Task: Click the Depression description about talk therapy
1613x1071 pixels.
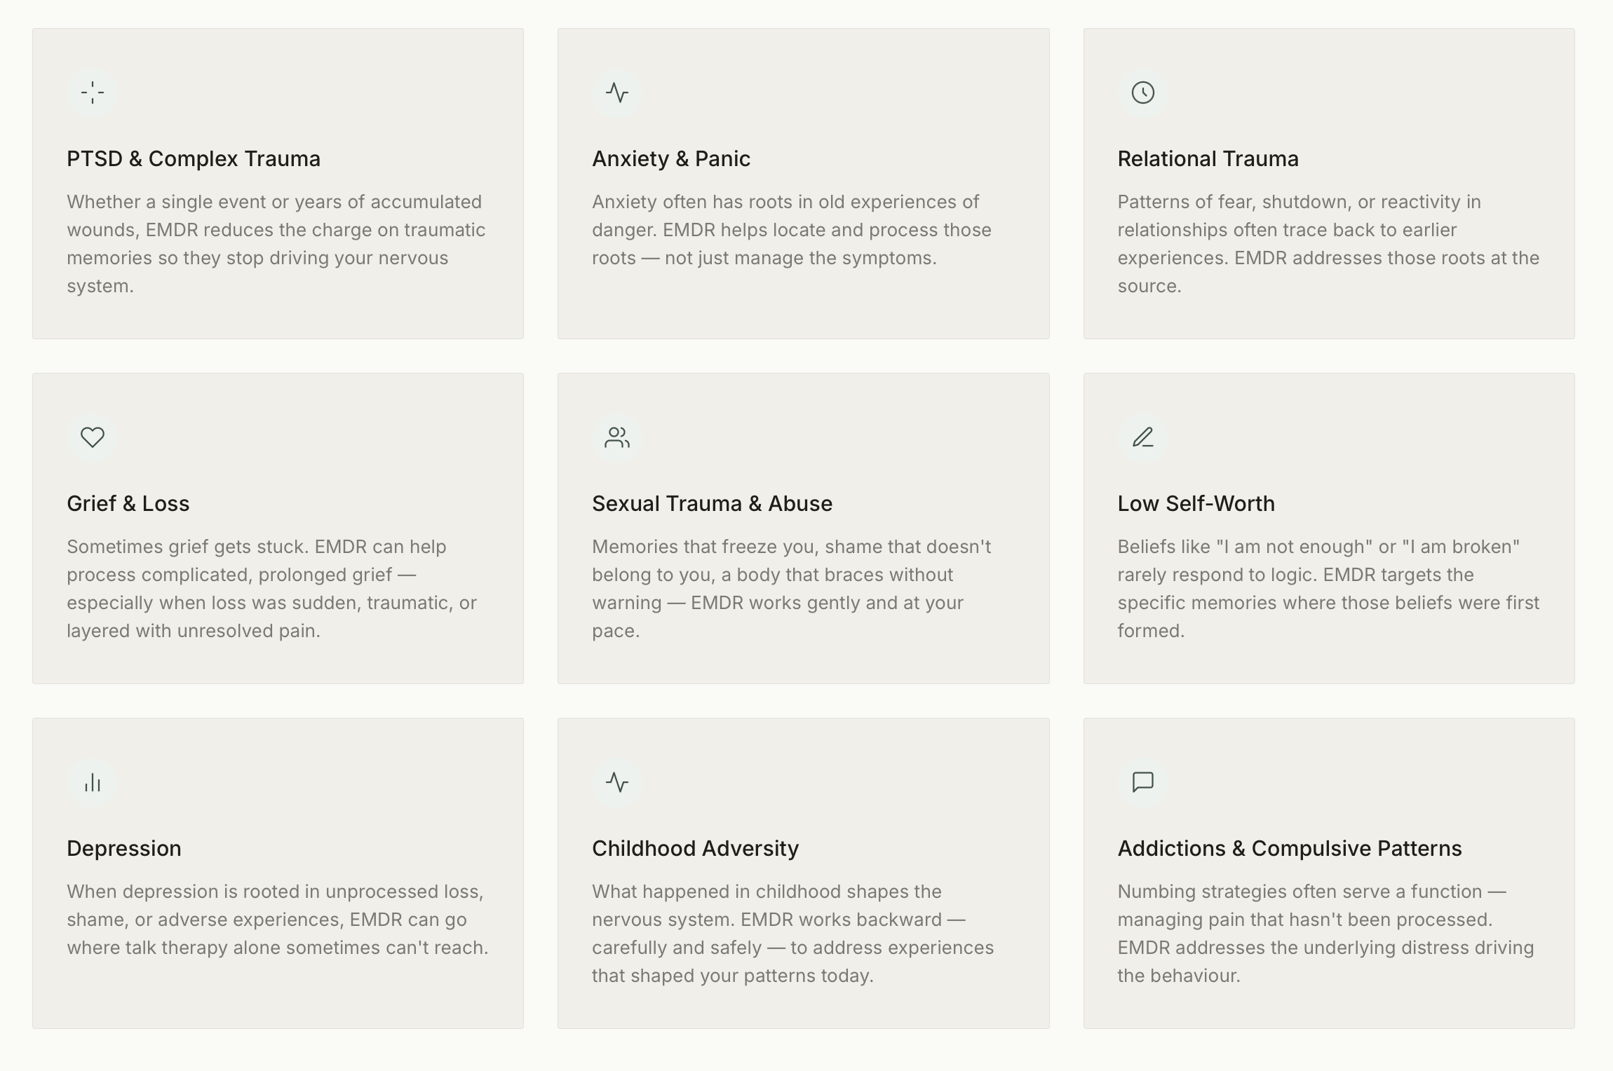Action: 278,920
